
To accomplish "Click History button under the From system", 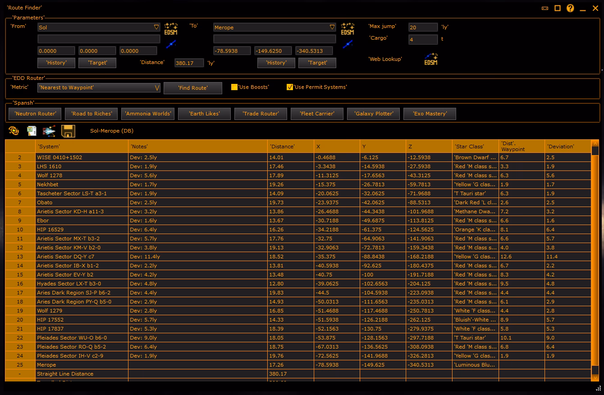I will [56, 63].
